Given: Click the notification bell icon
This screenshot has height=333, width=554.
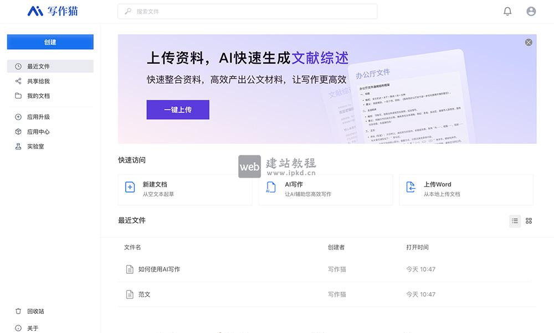Looking at the screenshot, I should click(x=509, y=11).
